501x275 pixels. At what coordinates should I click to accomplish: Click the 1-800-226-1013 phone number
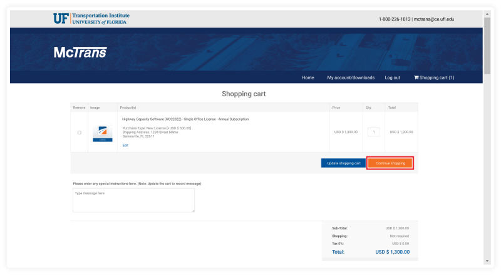[x=395, y=19]
